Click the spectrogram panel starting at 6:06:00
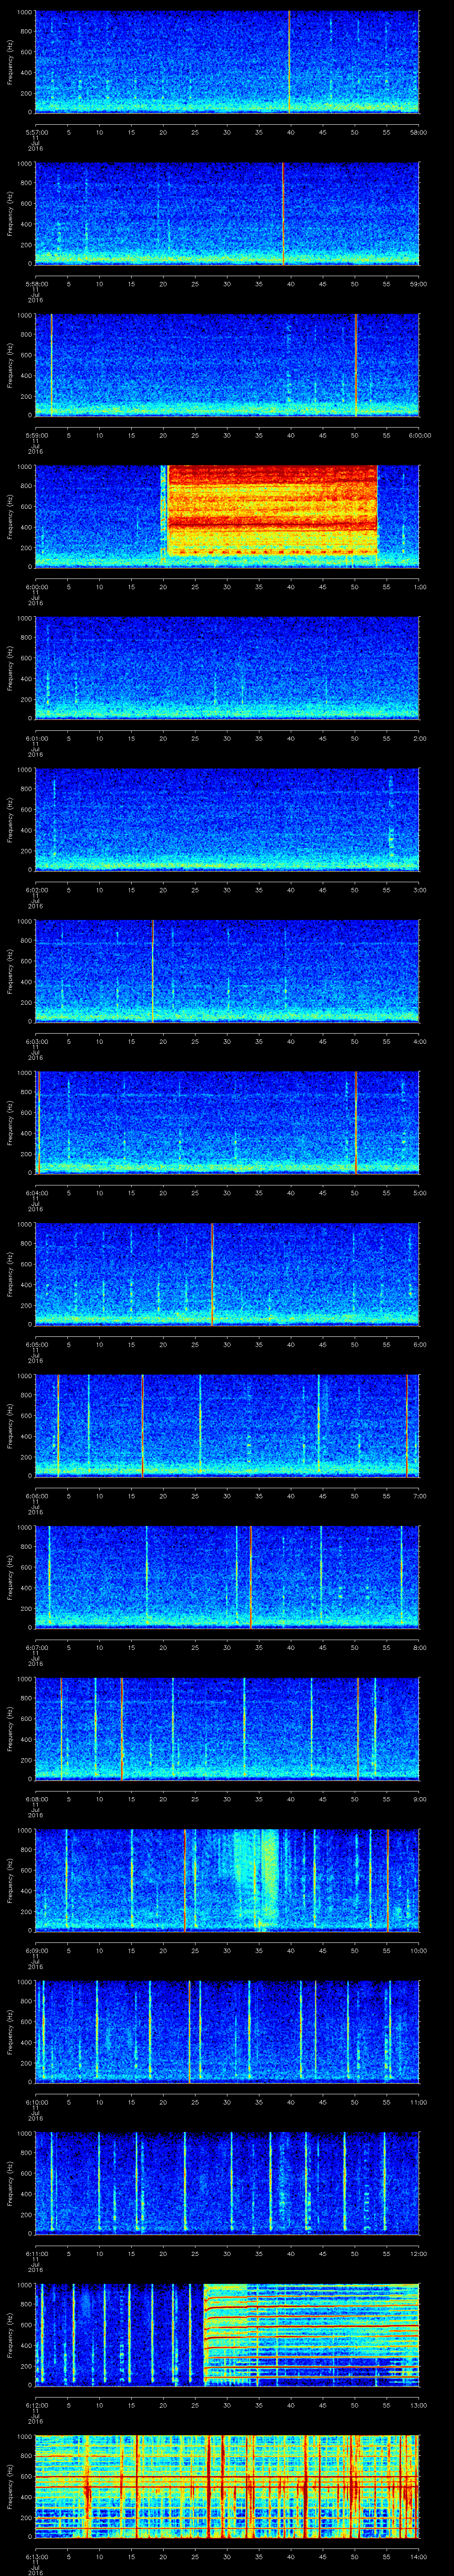Screen dimensions: 454x2576 (x=227, y=1426)
